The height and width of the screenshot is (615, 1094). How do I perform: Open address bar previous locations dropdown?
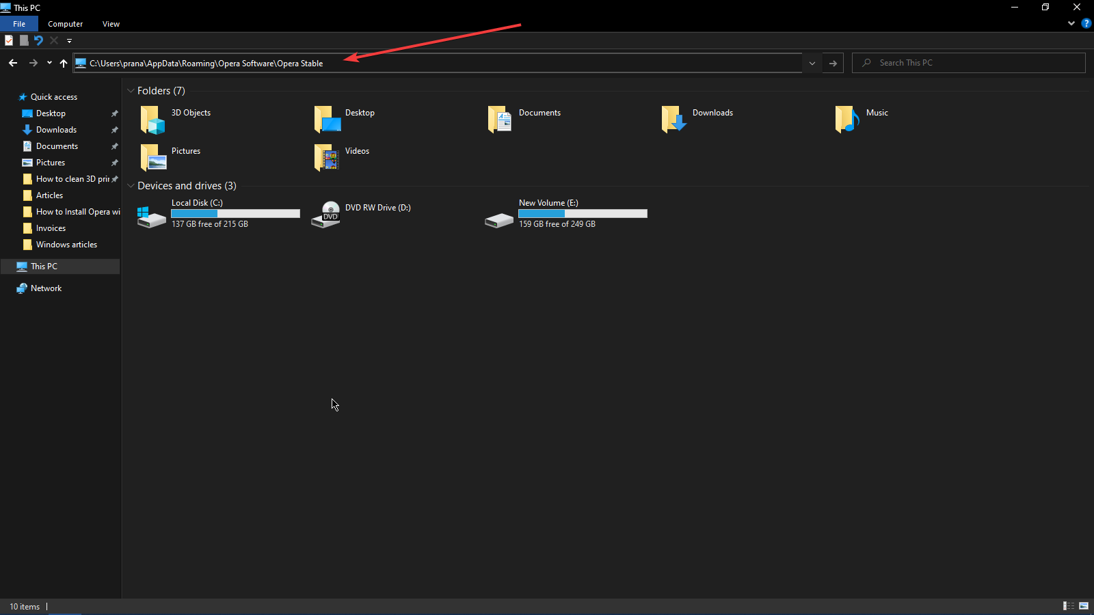pos(812,63)
